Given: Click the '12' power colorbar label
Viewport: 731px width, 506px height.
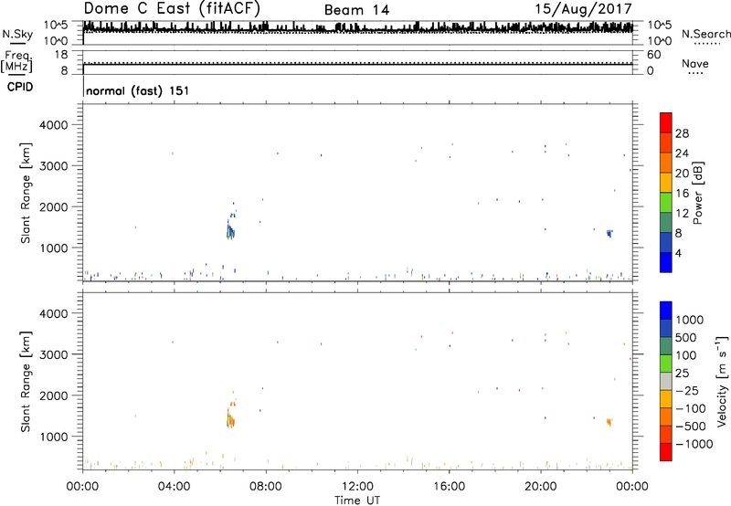Looking at the screenshot, I should point(682,214).
